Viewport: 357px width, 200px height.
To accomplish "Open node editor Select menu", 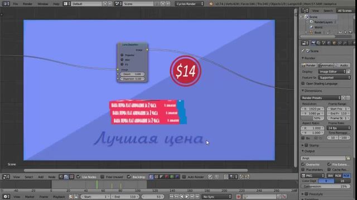I will 28,177.
